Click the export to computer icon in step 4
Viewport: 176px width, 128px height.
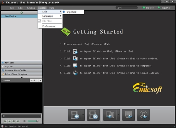75,66
